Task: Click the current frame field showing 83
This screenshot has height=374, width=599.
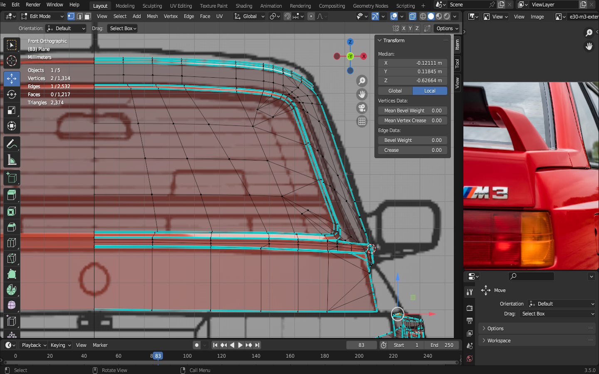Action: pos(361,345)
